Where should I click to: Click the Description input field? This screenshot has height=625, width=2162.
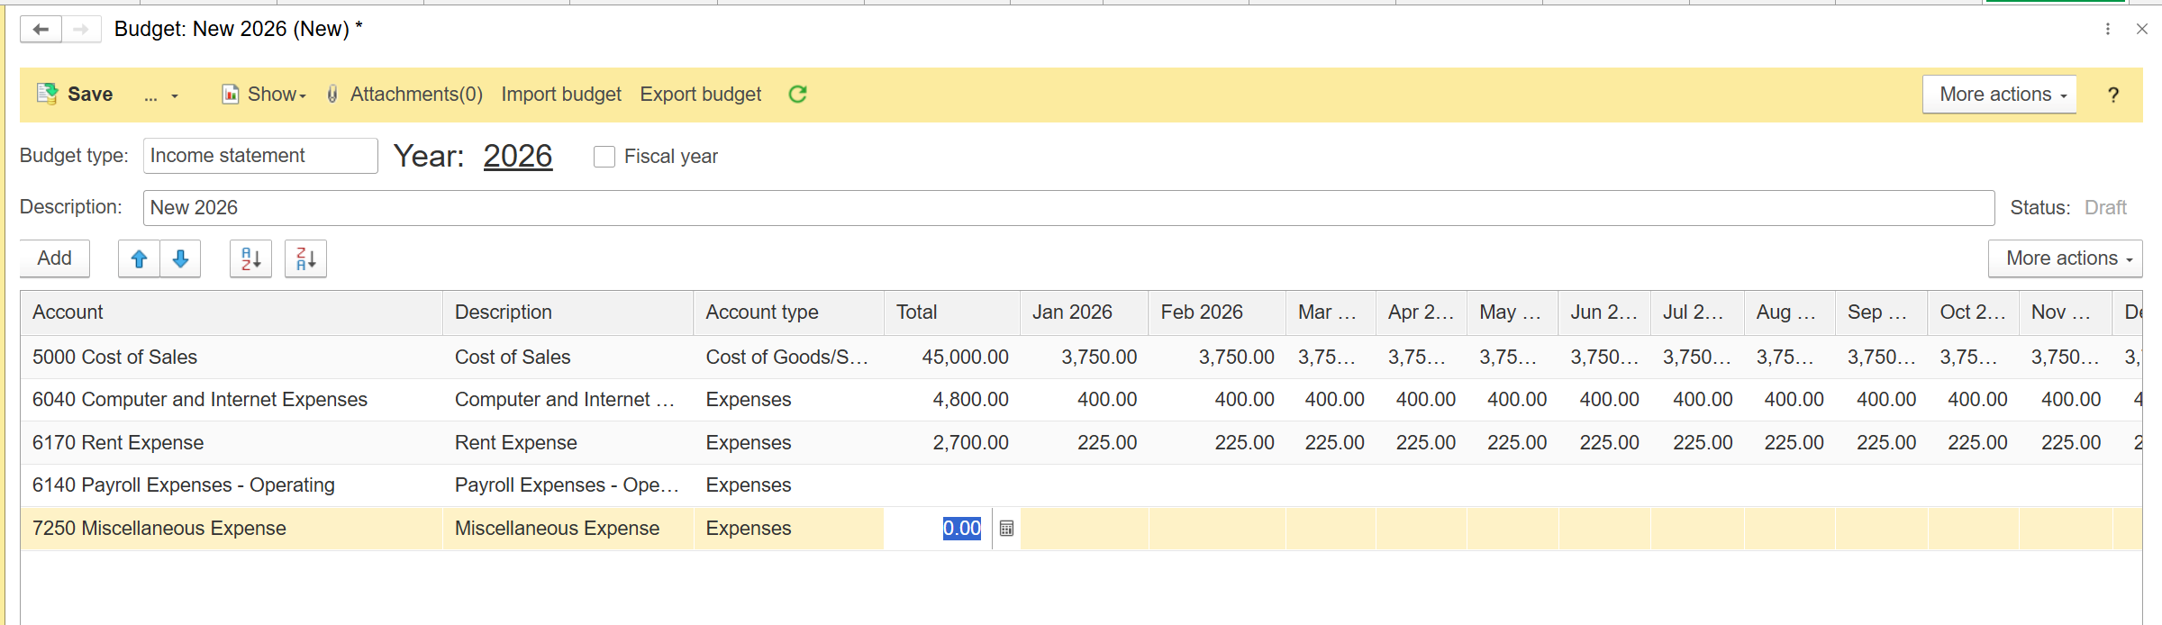(x=1067, y=208)
